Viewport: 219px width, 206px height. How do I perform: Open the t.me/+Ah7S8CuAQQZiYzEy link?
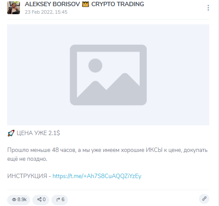click(97, 176)
